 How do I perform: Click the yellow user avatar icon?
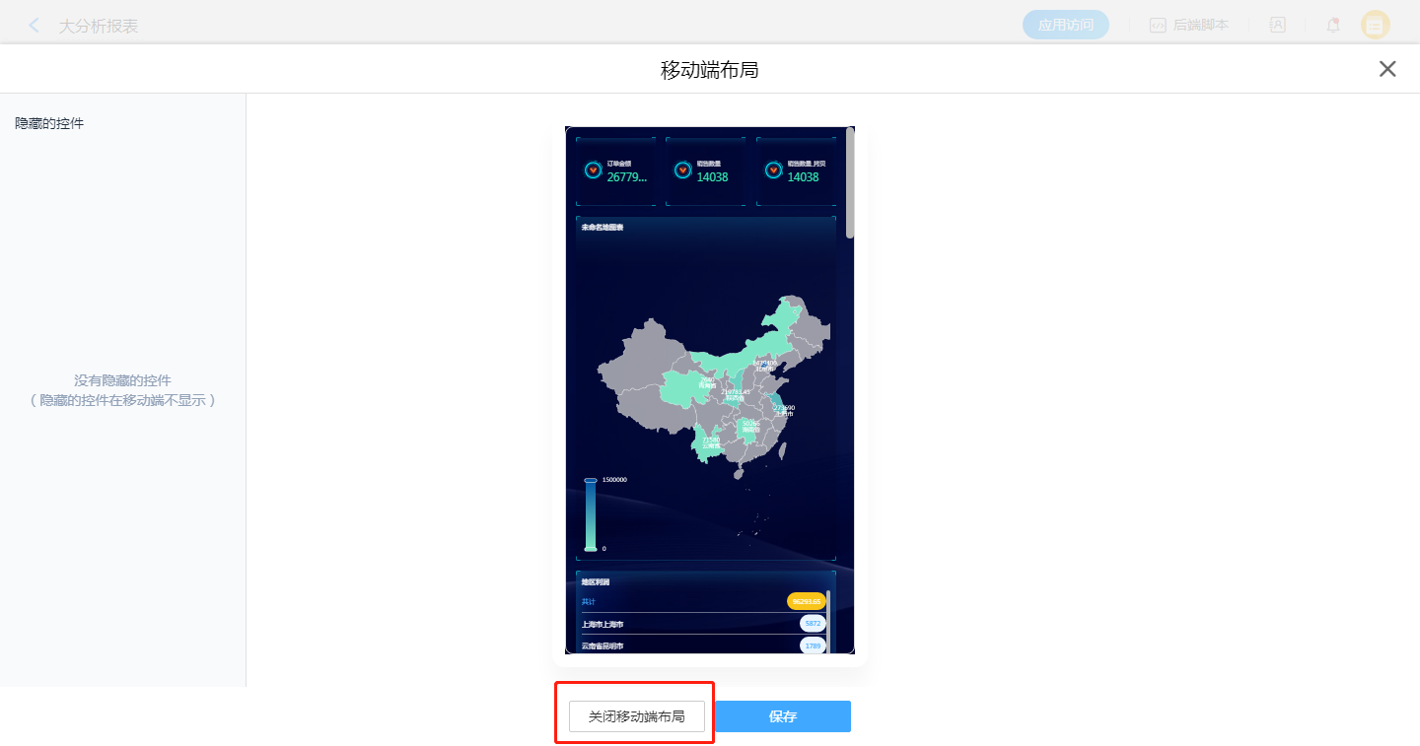click(1375, 26)
